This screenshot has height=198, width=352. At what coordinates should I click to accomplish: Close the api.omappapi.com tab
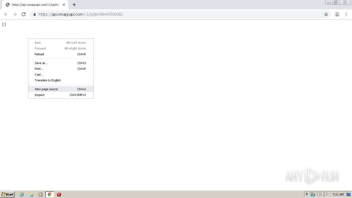click(x=64, y=5)
